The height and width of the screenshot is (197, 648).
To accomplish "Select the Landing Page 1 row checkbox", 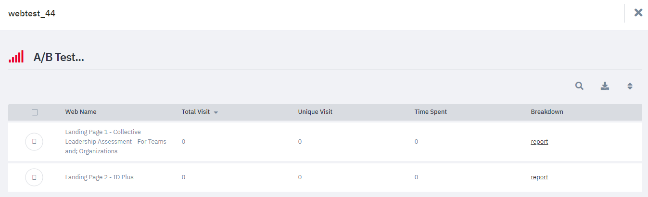I will [34, 142].
